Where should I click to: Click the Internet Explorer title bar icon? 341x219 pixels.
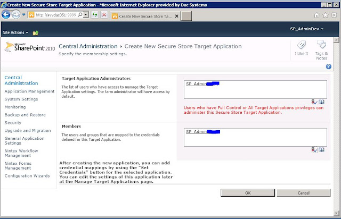click(4, 5)
